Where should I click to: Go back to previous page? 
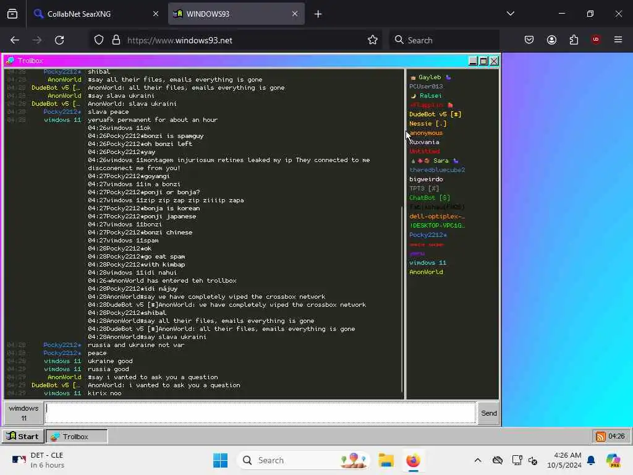click(x=15, y=40)
